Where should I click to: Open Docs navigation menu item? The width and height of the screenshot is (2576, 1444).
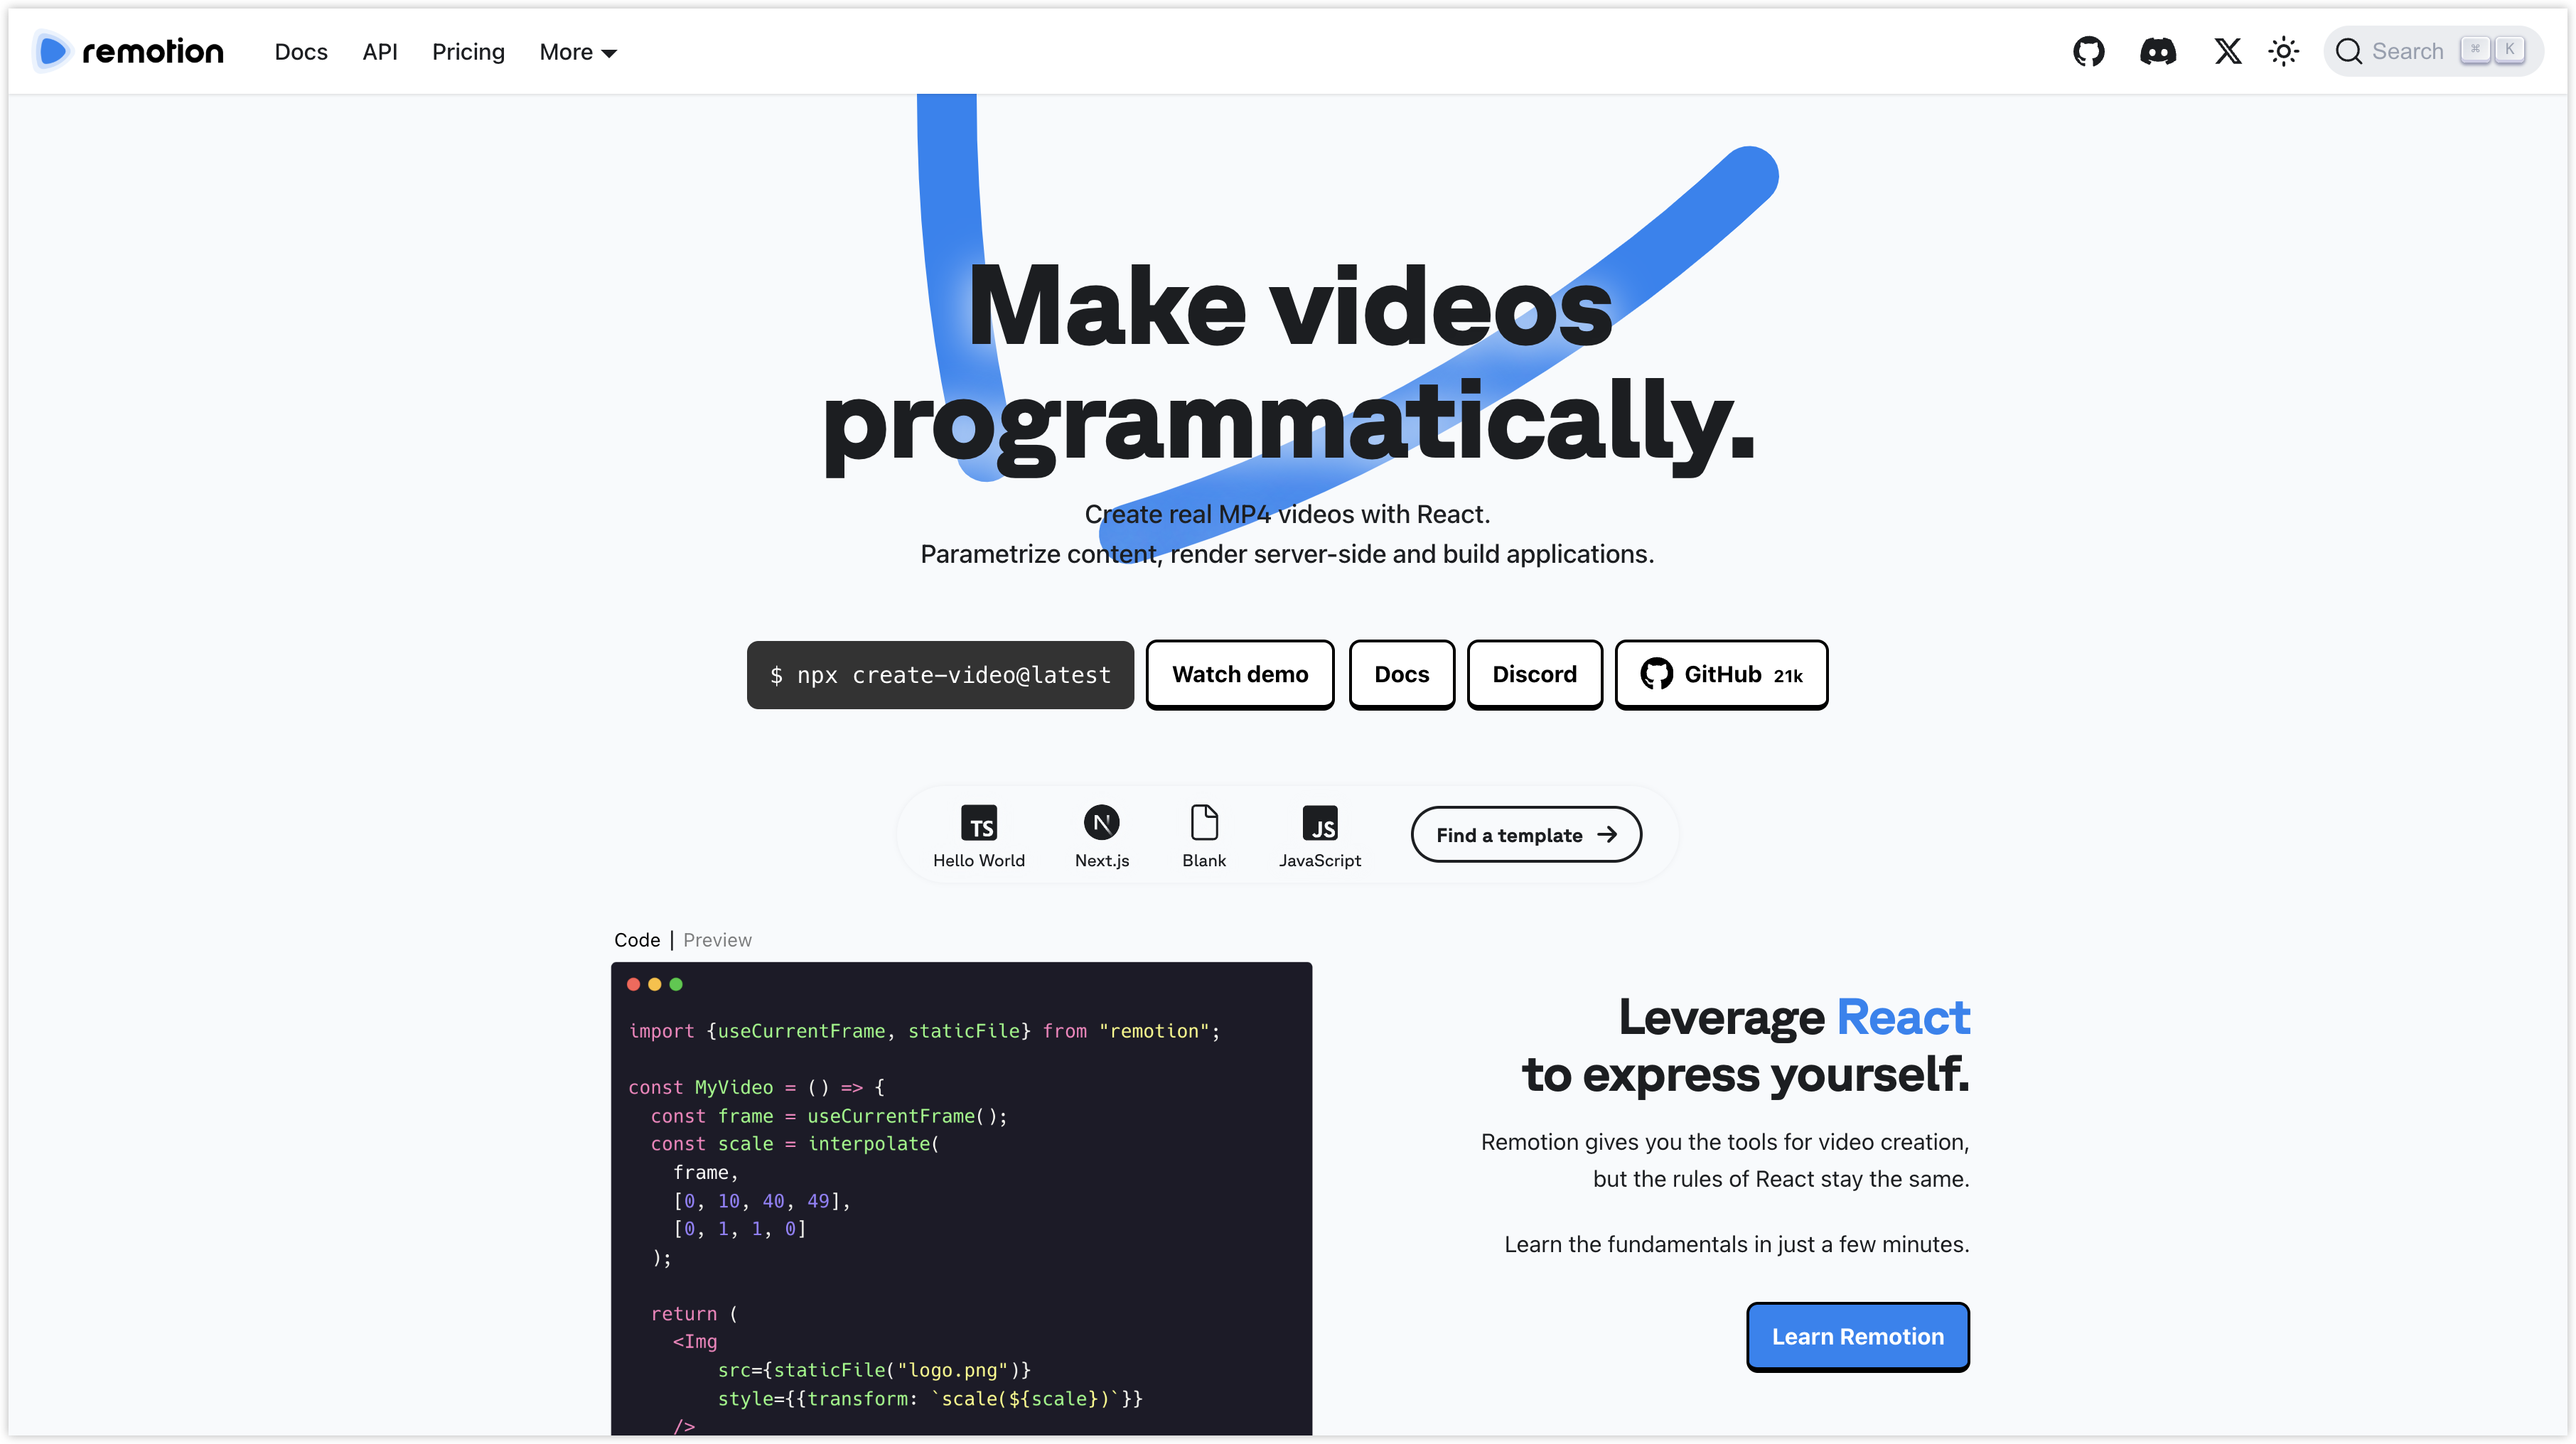click(x=301, y=51)
